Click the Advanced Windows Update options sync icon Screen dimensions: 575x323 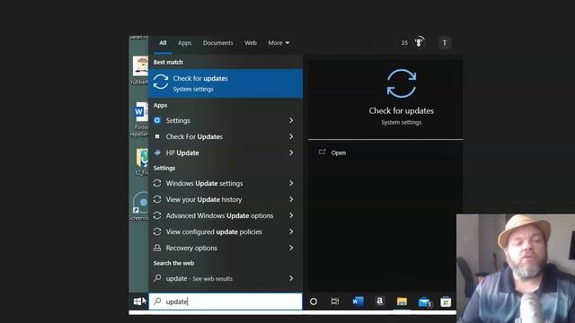coord(157,215)
